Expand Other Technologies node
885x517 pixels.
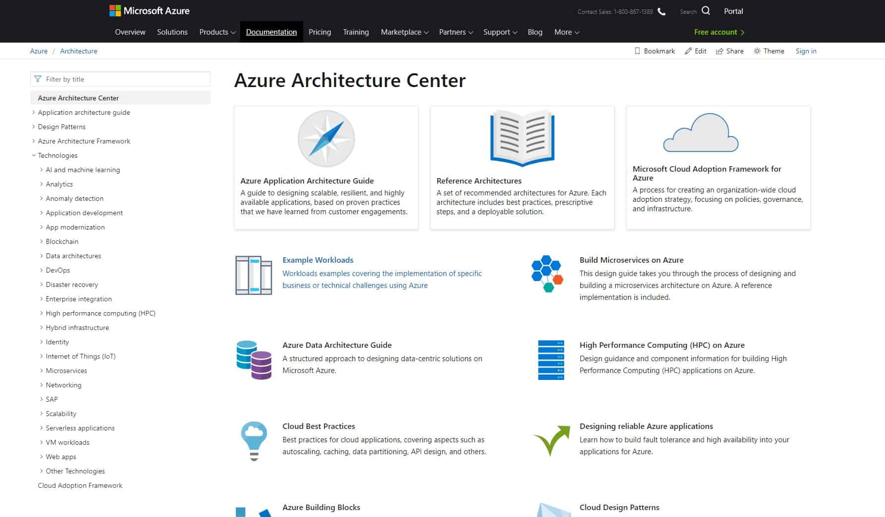coord(42,471)
